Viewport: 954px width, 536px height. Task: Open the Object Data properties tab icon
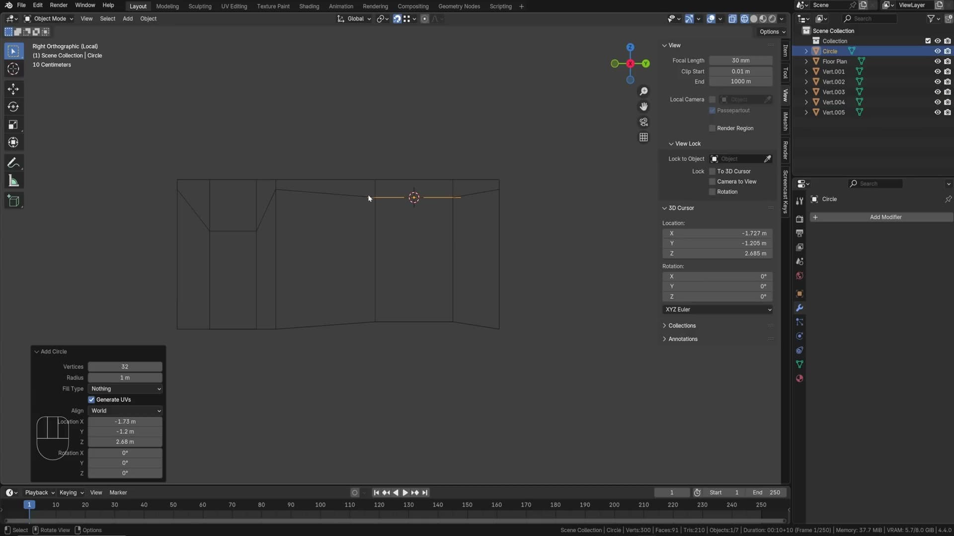(799, 364)
